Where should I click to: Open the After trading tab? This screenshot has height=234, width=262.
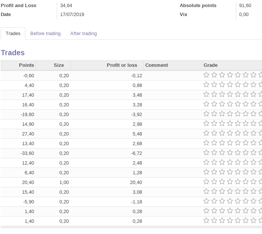pyautogui.click(x=83, y=34)
